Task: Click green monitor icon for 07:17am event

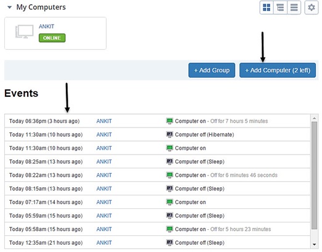Action: [170, 202]
